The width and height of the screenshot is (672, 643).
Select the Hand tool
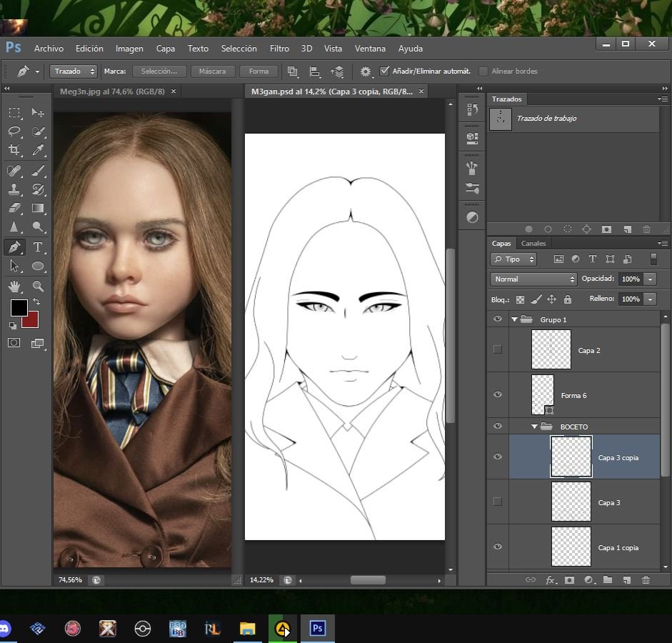(14, 286)
